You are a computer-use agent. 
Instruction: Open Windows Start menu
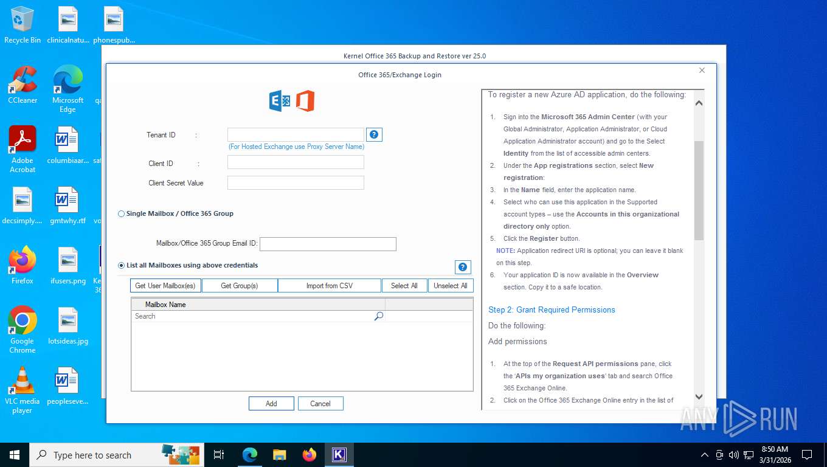(15, 455)
